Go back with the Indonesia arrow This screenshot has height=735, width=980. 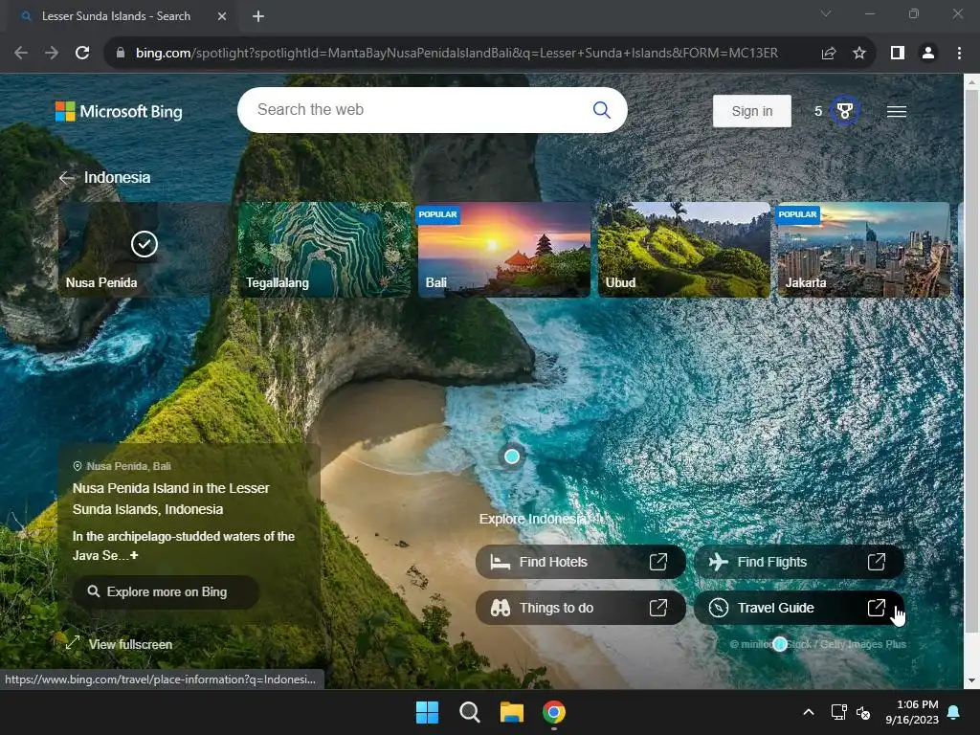coord(66,177)
